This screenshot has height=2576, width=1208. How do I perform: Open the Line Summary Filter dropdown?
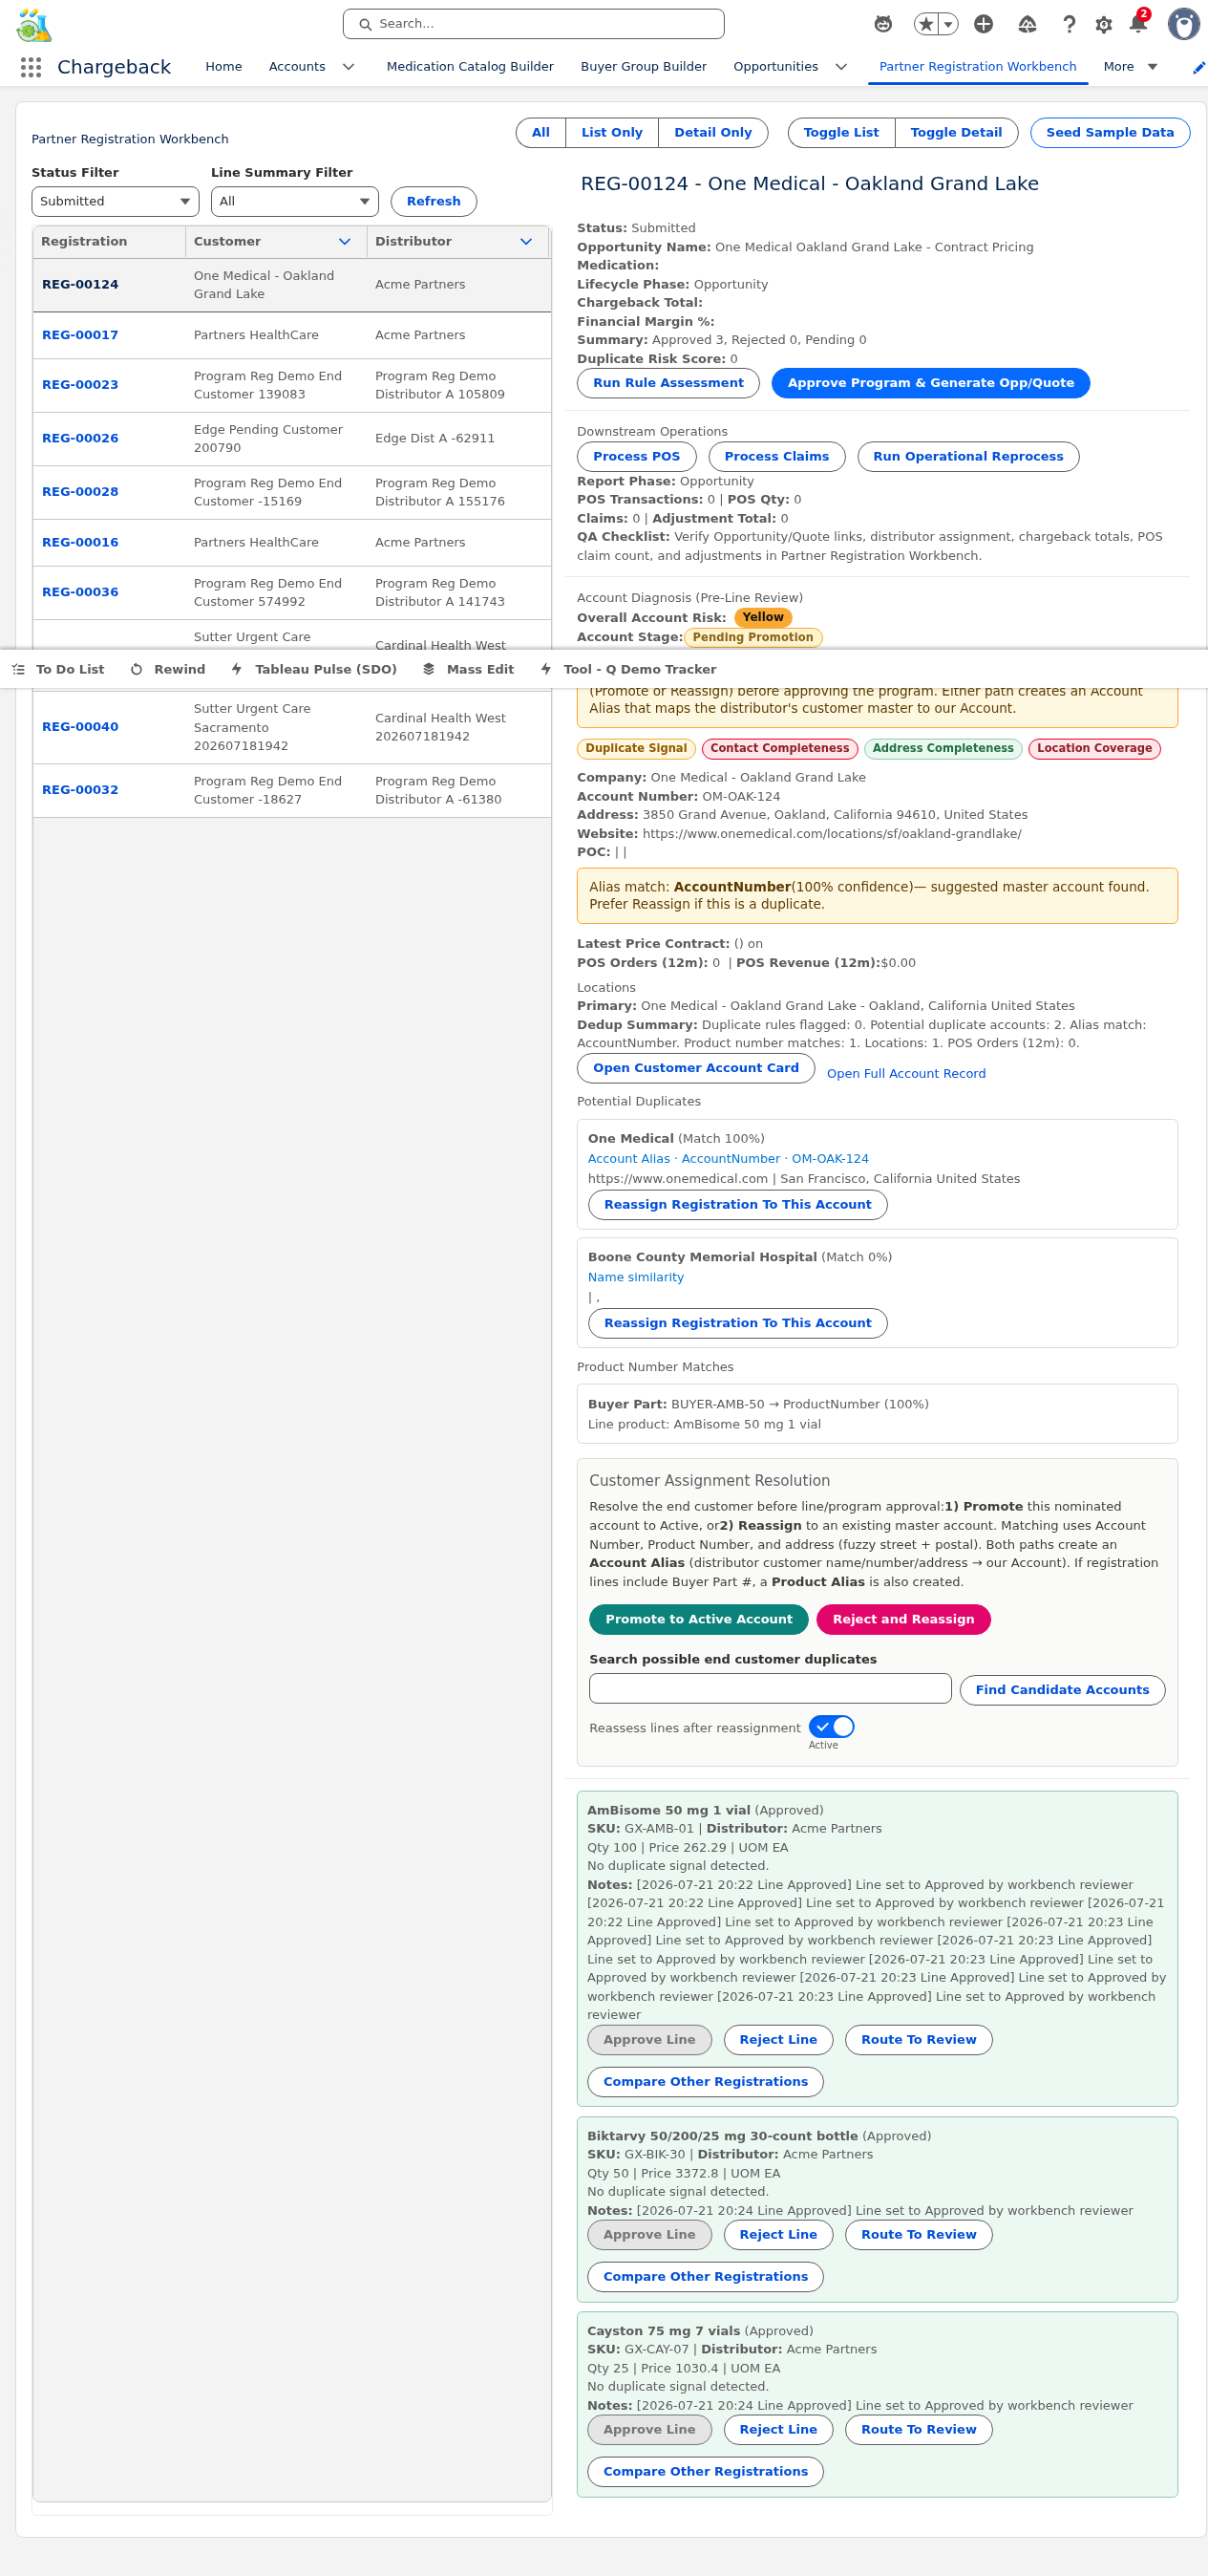[295, 201]
